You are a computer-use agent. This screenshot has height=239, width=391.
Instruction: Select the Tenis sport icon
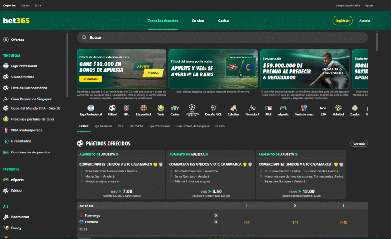click(x=160, y=110)
